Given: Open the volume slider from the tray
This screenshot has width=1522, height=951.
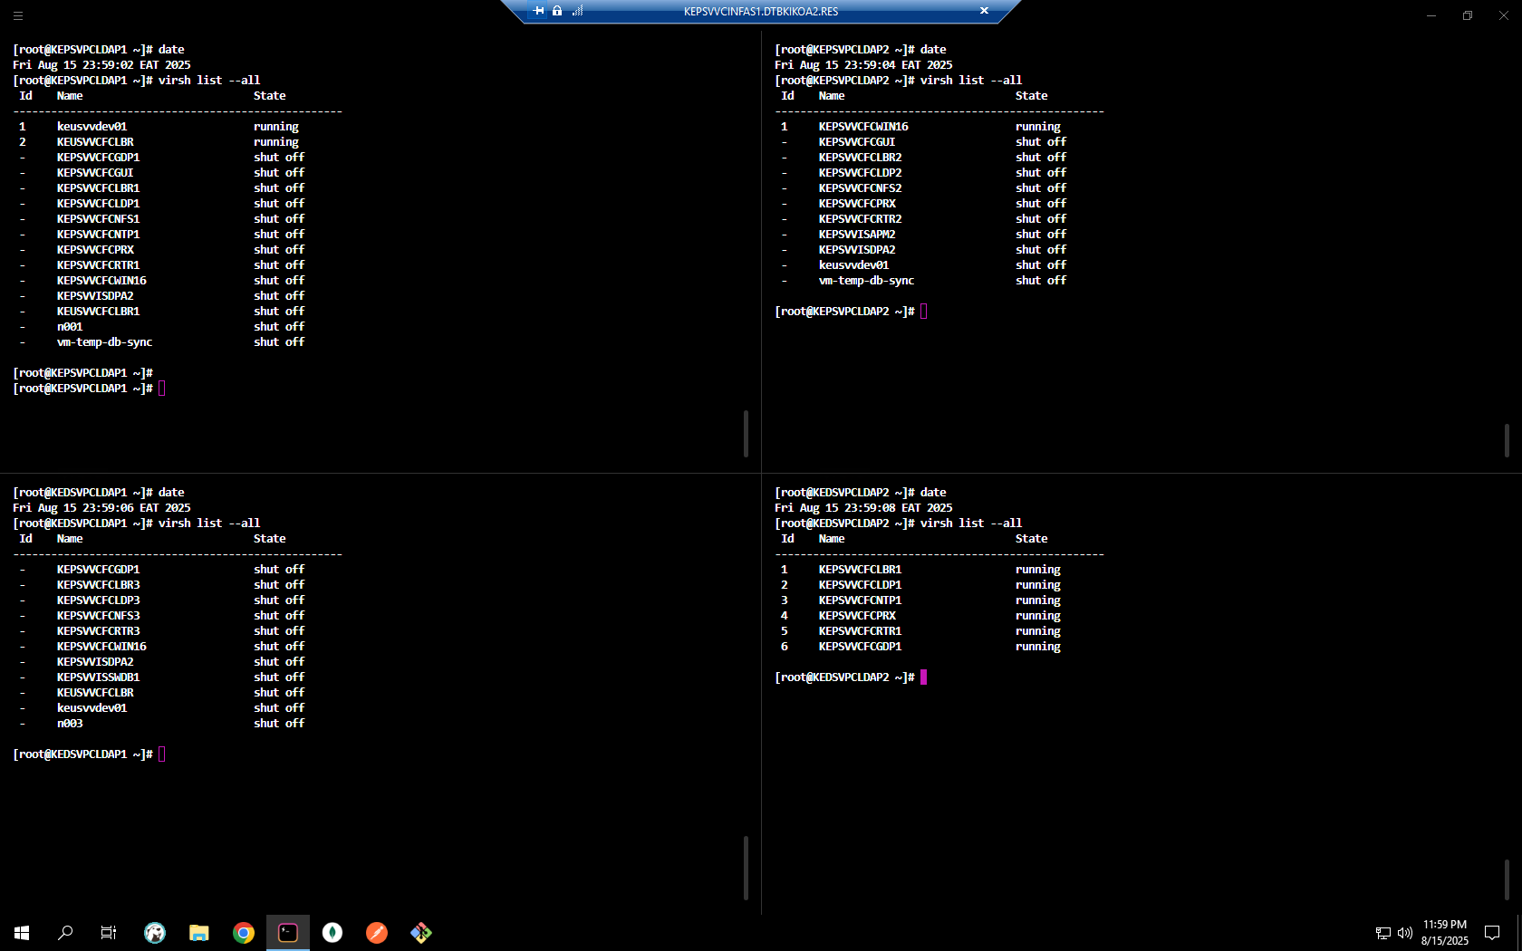Looking at the screenshot, I should pos(1404,934).
